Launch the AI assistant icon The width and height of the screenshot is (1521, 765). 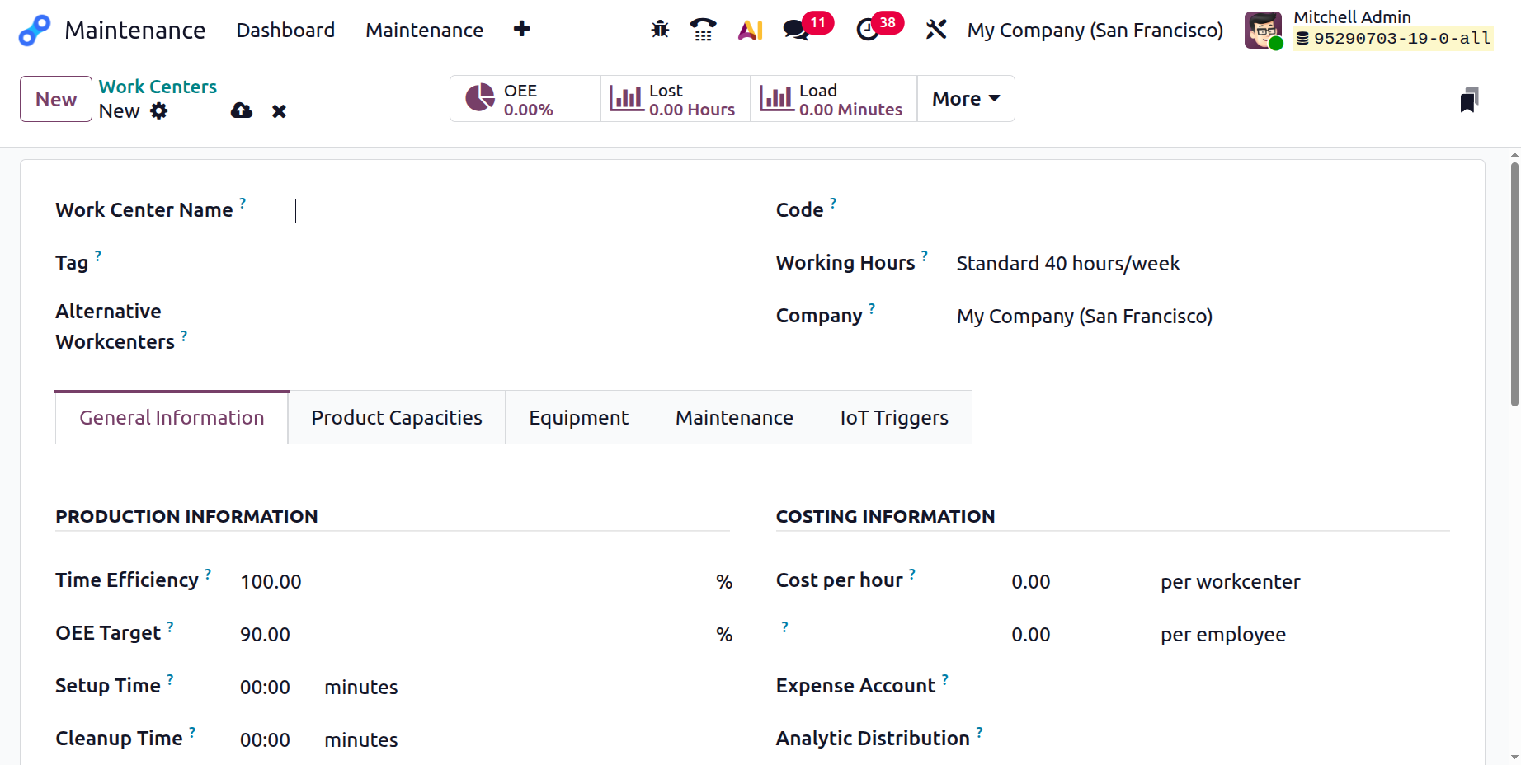point(750,29)
